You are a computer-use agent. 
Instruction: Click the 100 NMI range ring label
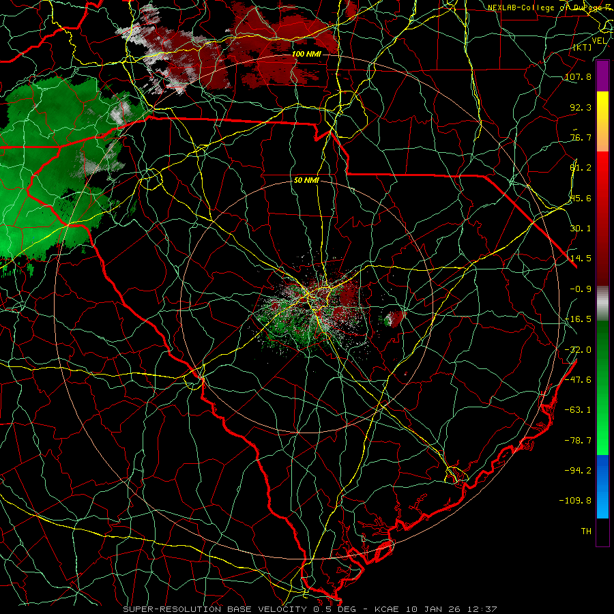click(x=306, y=54)
